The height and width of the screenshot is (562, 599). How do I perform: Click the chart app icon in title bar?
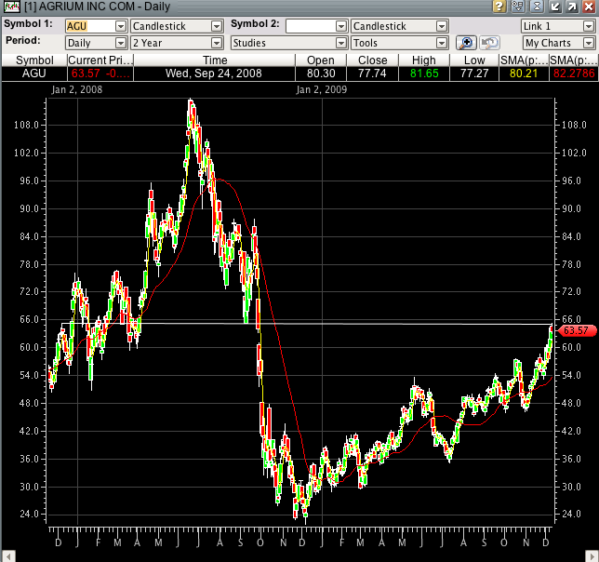[x=11, y=7]
